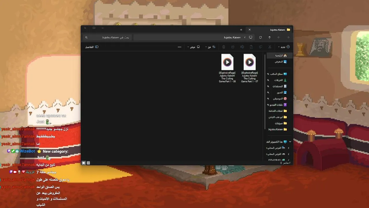Close the Jujutsu Kaisen tab
Viewport: 369px width, 208px height.
coord(250,30)
